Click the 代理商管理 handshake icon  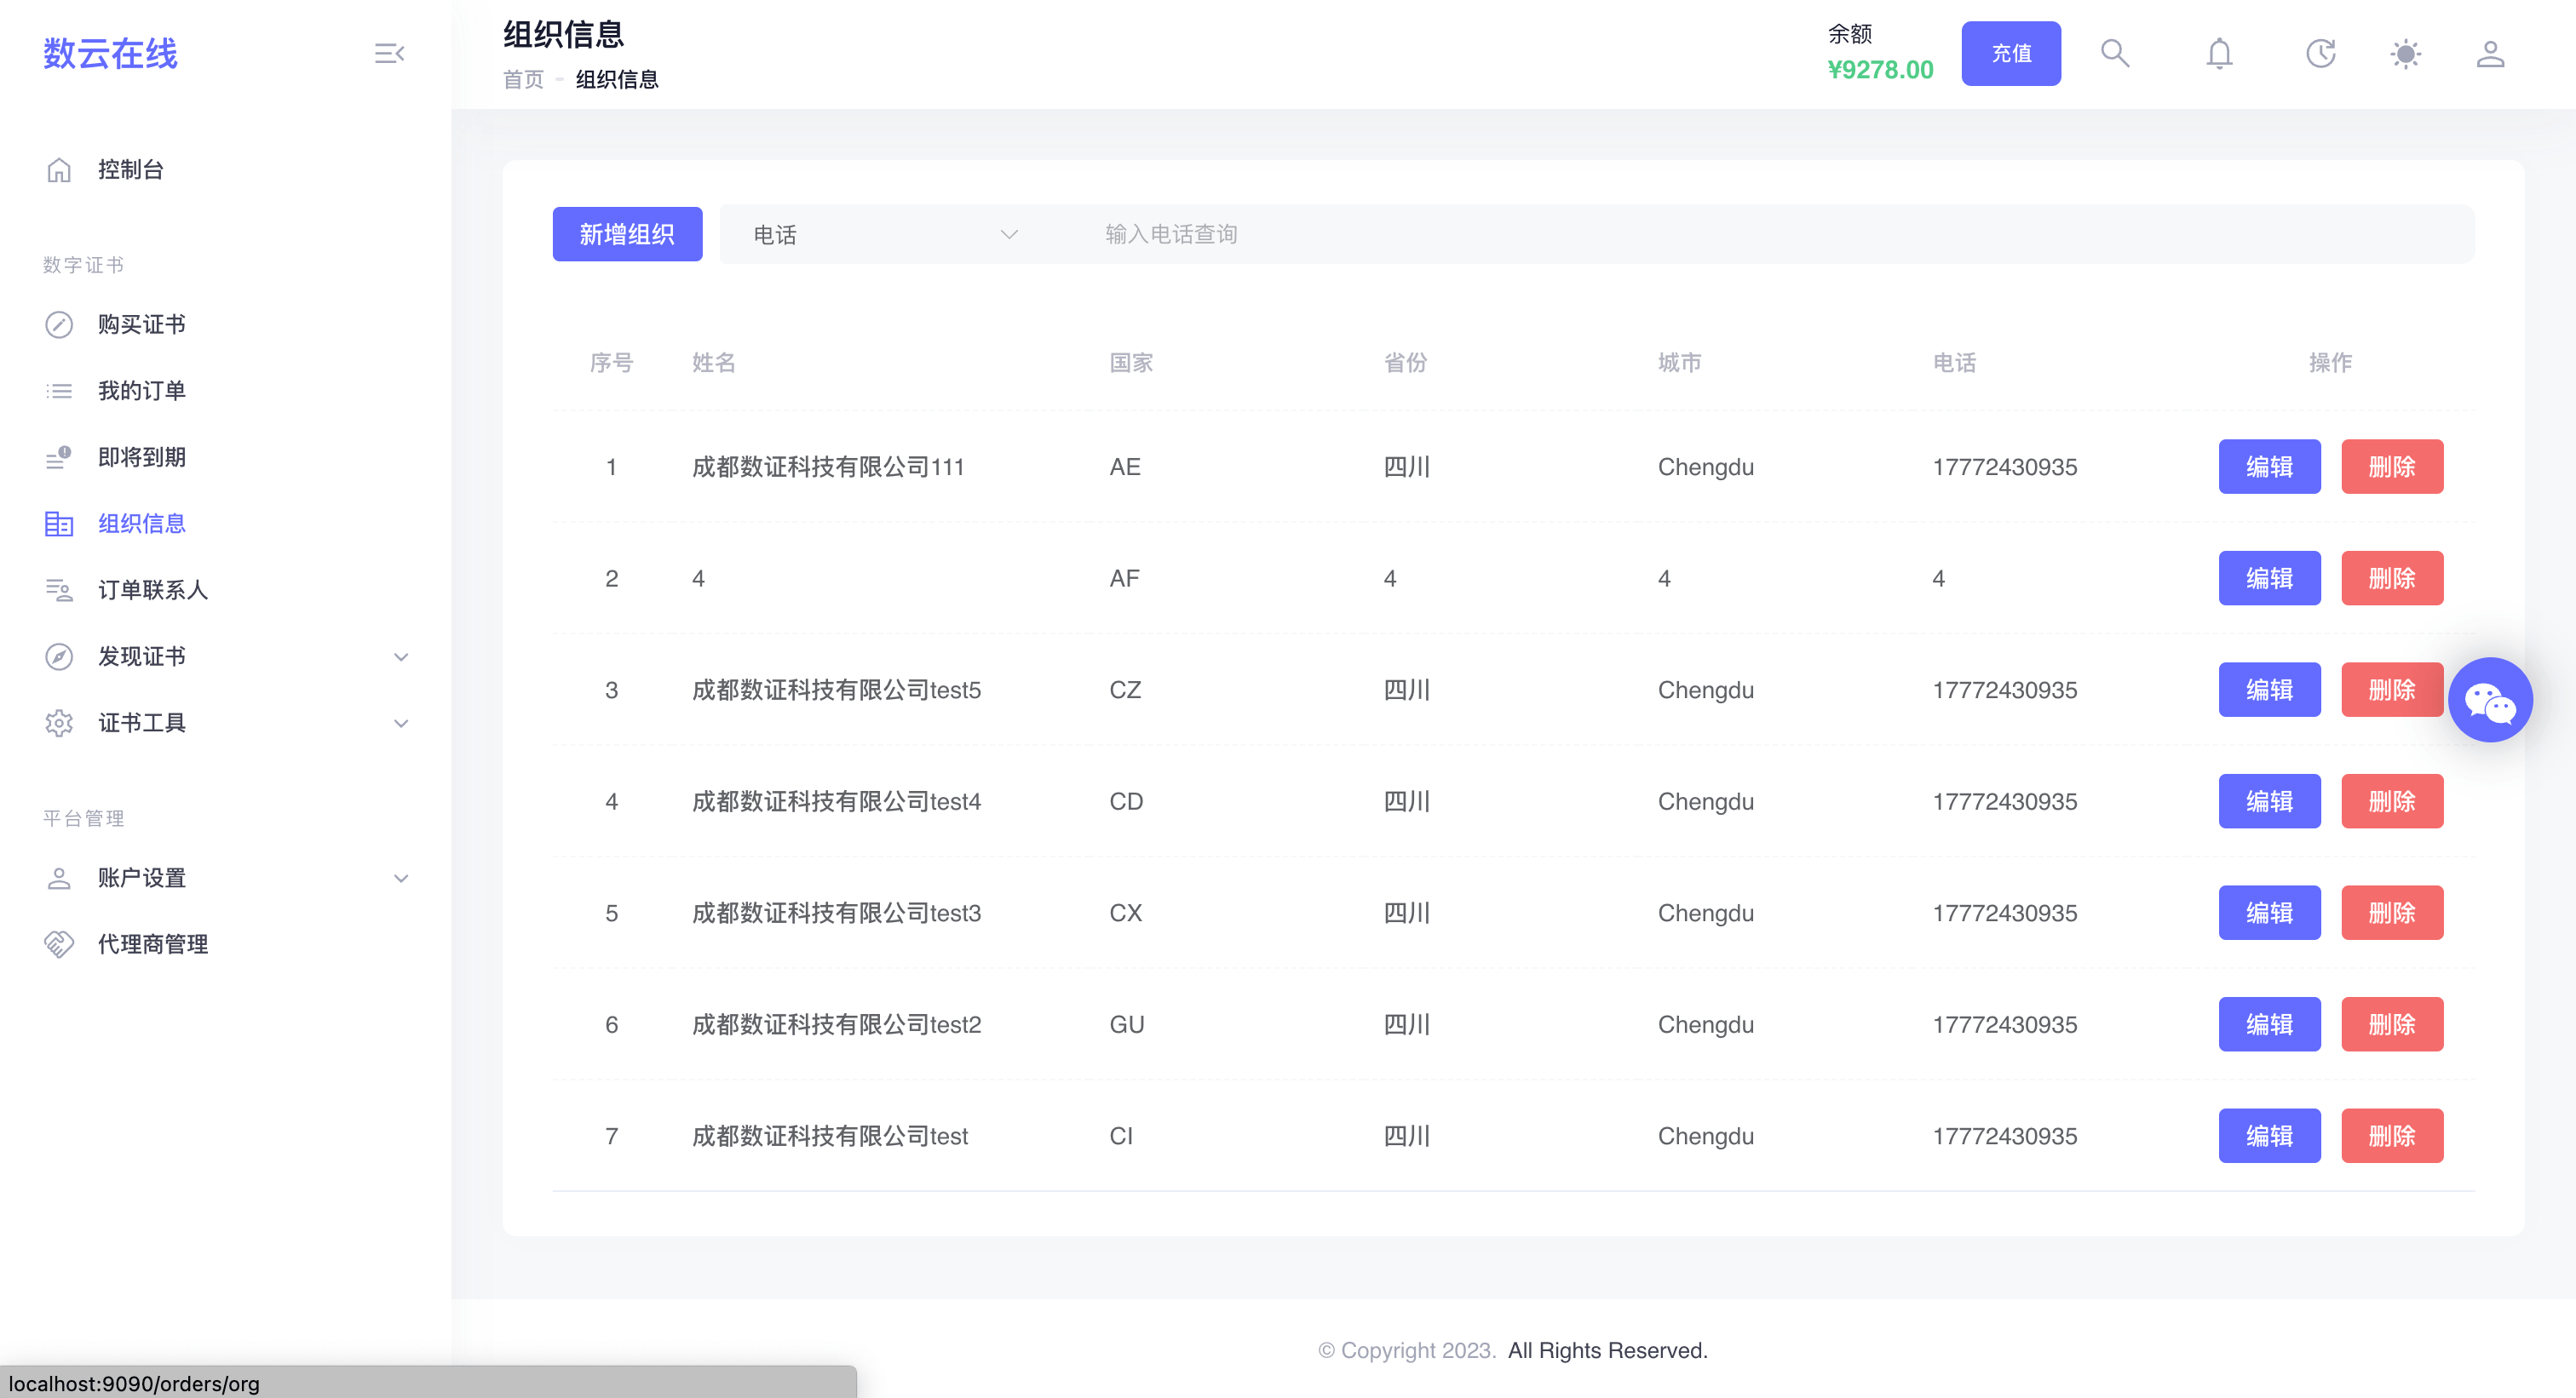coord(59,944)
